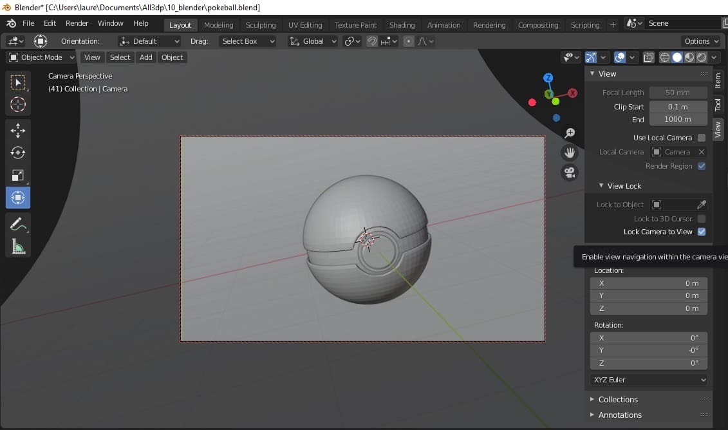728x430 pixels.
Task: Select the Move tool
Action: [x=18, y=131]
